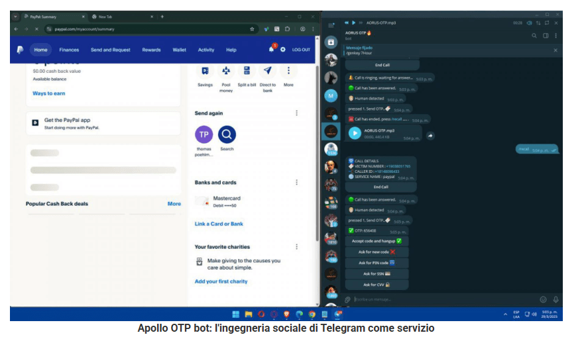Bookmark the page with the star icon
Screen dimensions: 586x339
(x=252, y=28)
